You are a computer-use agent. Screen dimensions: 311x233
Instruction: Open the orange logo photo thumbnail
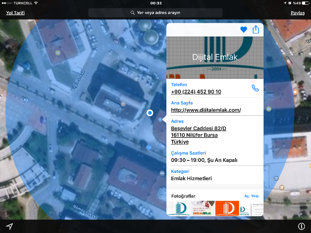(x=227, y=208)
